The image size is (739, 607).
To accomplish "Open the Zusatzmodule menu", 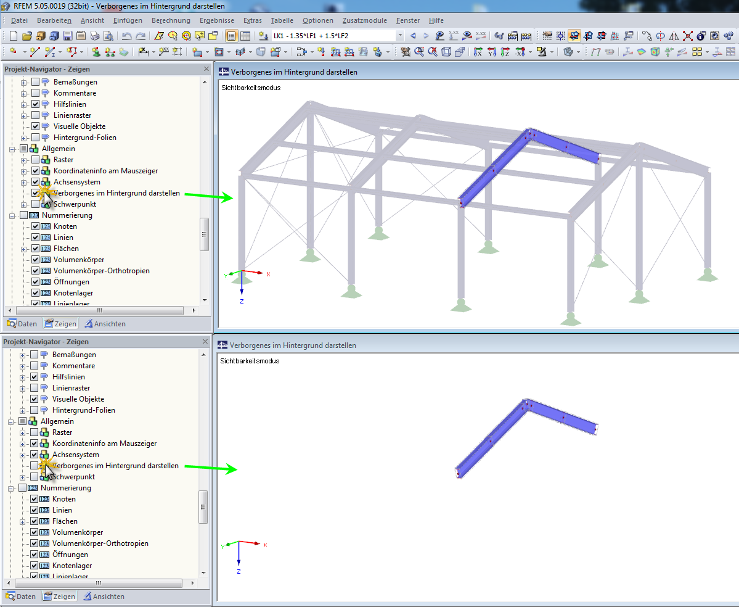I will (364, 21).
